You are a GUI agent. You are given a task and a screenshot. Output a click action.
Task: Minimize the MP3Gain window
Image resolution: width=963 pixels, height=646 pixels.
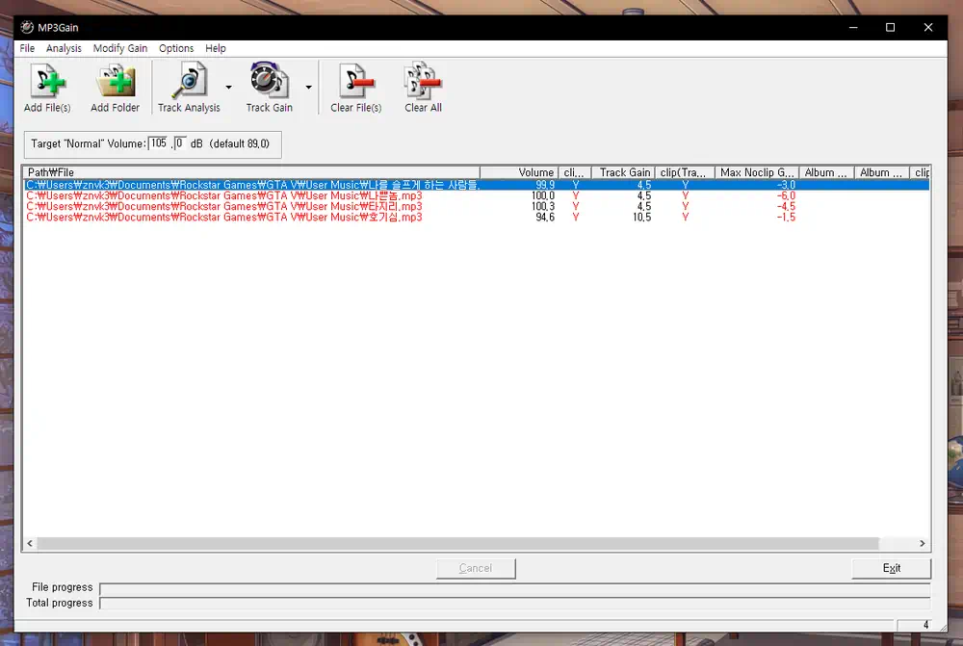[x=853, y=28]
